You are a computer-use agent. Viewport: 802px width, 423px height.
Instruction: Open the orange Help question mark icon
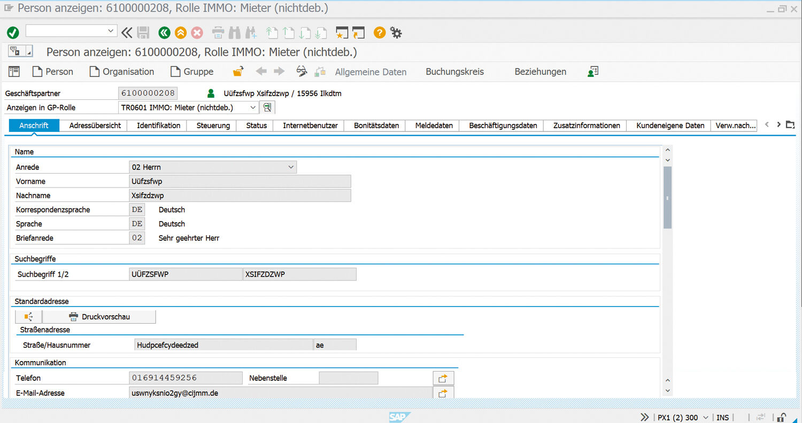click(x=379, y=33)
